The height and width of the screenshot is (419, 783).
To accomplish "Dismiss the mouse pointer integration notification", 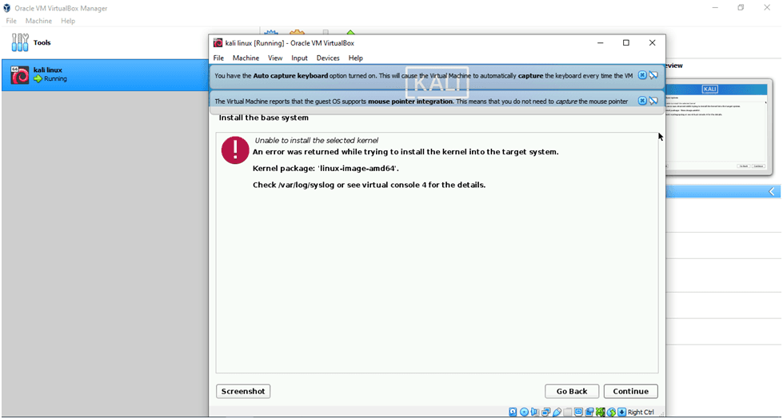I will click(642, 101).
